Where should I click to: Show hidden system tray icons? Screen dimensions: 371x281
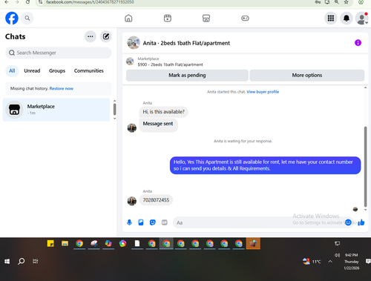pos(330,262)
